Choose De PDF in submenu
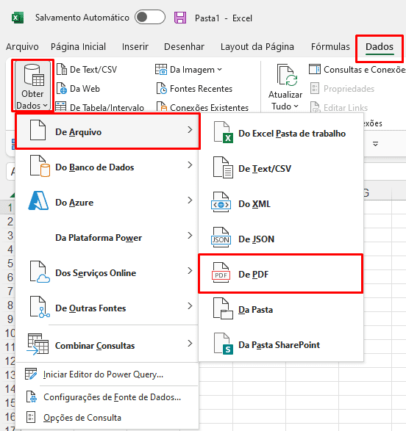The image size is (406, 431). click(281, 274)
